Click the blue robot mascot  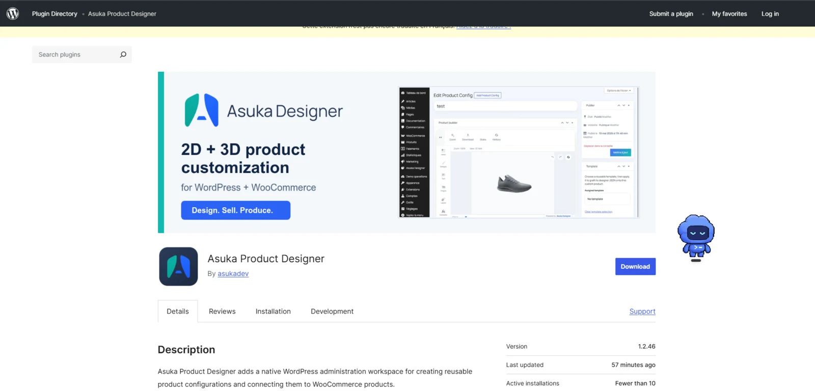[696, 238]
